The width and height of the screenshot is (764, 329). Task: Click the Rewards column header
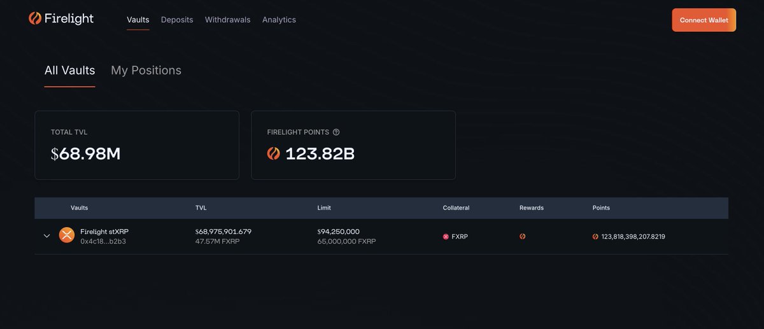(x=532, y=208)
